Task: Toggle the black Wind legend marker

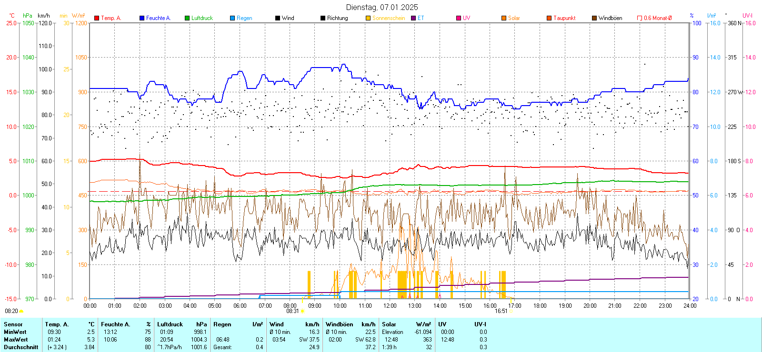Action: point(278,18)
